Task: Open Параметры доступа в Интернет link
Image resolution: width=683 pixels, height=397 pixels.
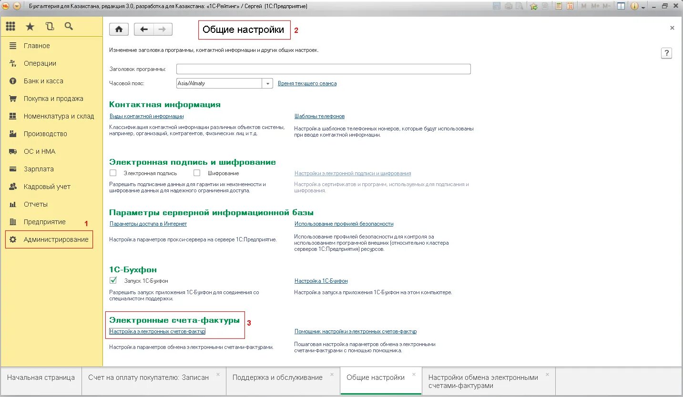Action: click(148, 224)
